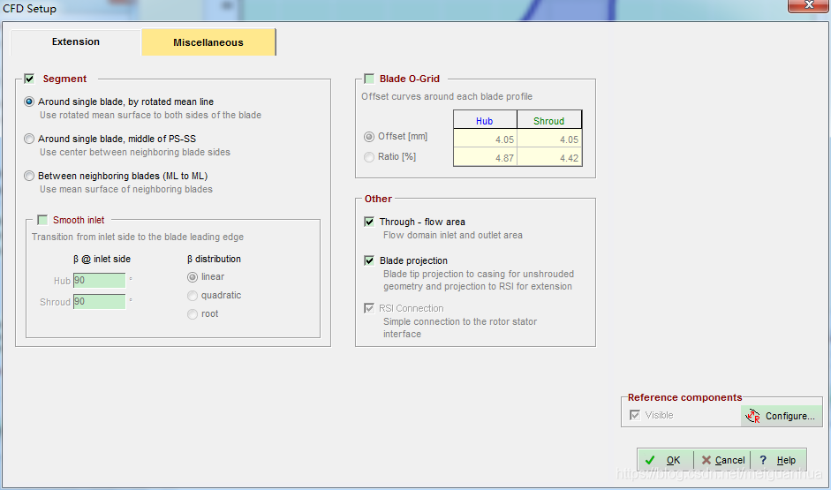Toggle Blade projection checkbox

pyautogui.click(x=369, y=260)
